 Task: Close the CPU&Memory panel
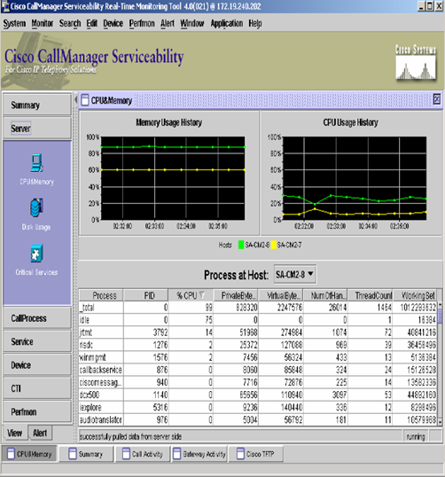click(437, 99)
